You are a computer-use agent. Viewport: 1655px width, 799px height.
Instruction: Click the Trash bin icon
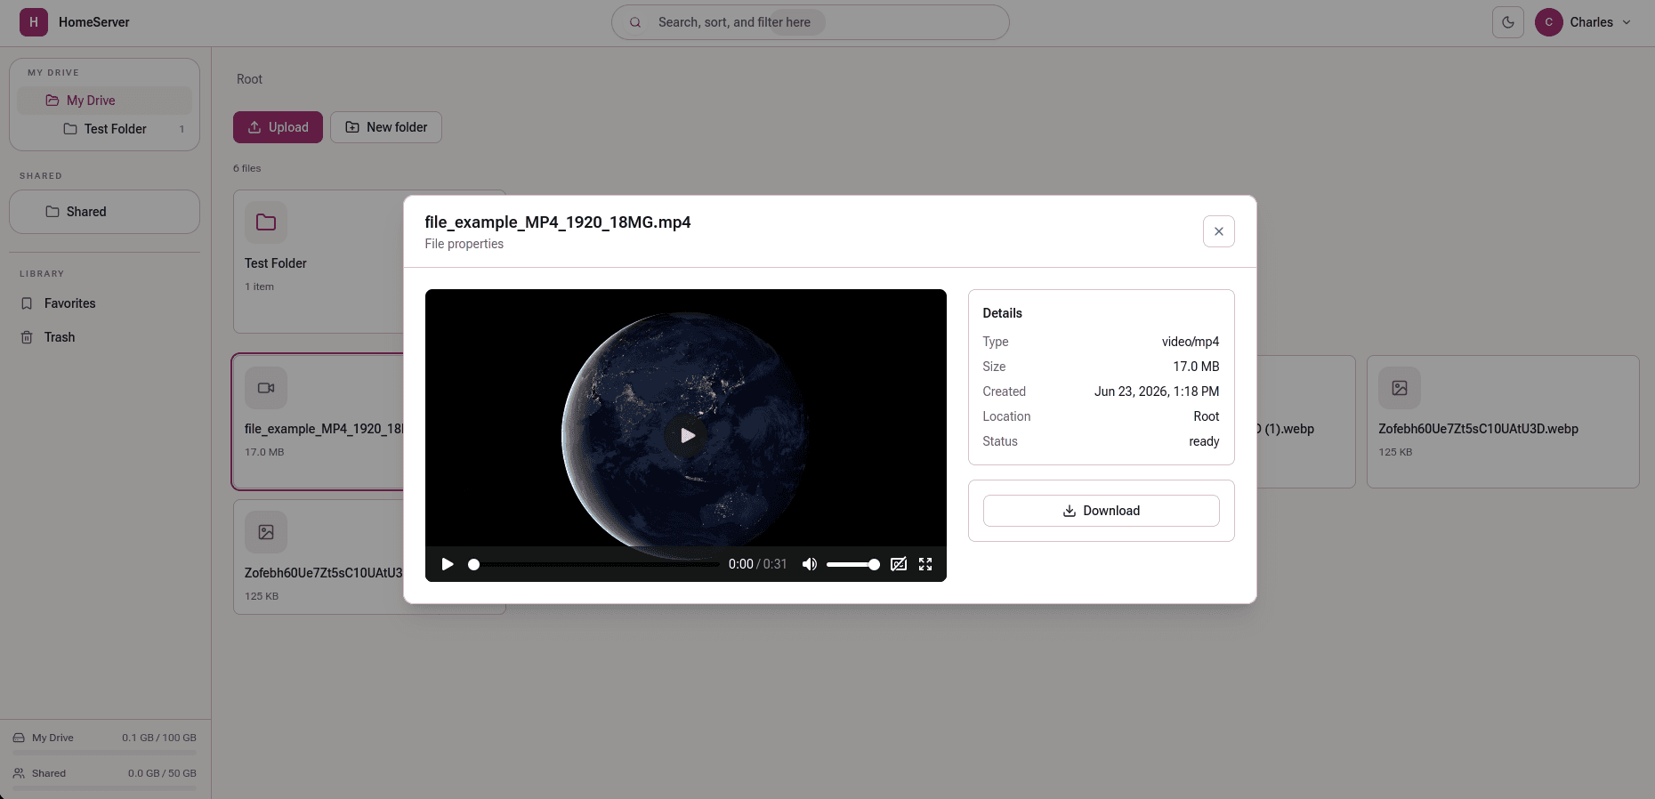click(27, 337)
